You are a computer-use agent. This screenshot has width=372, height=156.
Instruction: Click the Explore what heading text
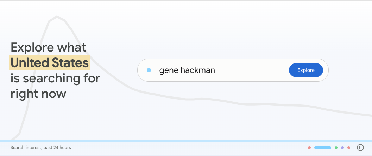(x=48, y=47)
